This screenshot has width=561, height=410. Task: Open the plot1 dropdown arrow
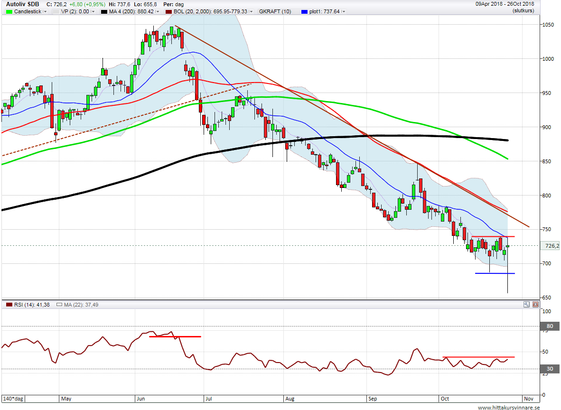[x=344, y=11]
